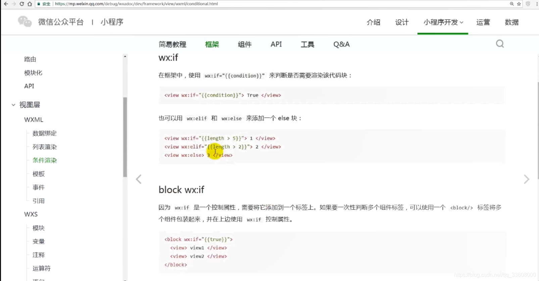Click the WeChat logo icon
The image size is (539, 281).
(25, 22)
